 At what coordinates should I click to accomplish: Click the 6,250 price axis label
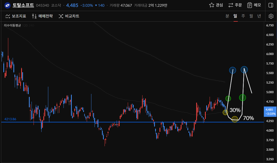coord(270,44)
